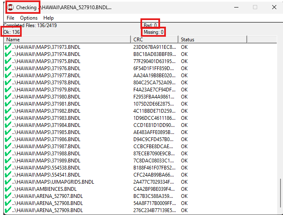Click CRC value 4C11BBDE71D259...
The image size is (283, 215).
(154, 111)
